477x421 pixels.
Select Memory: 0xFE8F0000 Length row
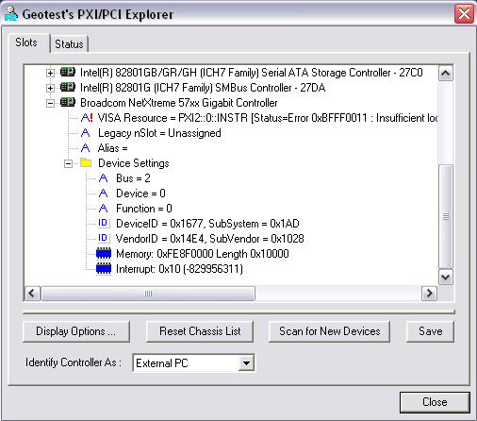click(x=203, y=254)
